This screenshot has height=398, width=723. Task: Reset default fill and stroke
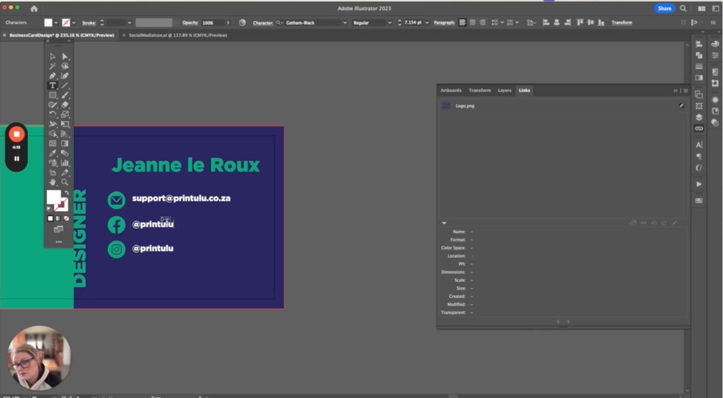coord(49,209)
